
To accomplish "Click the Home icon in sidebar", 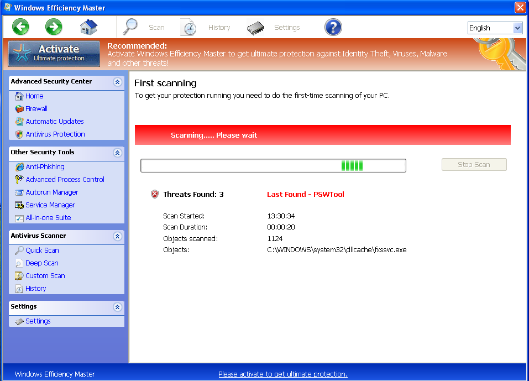I will tap(19, 96).
